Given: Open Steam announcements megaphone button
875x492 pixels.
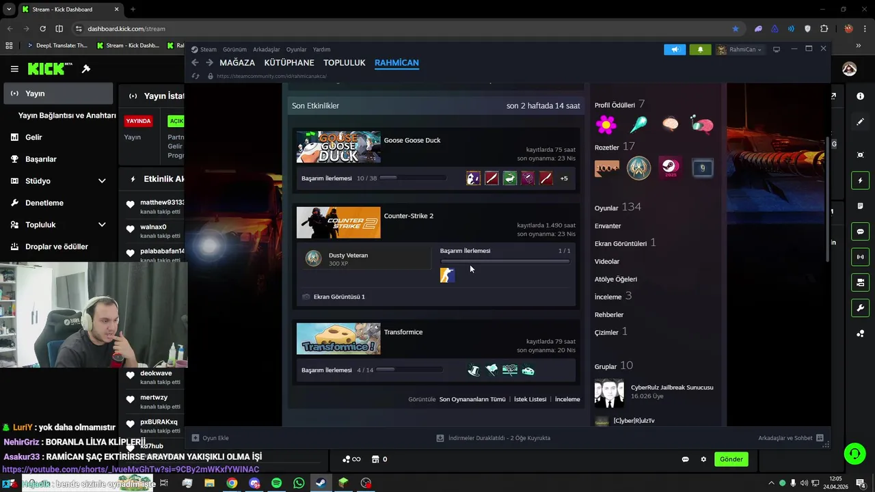Looking at the screenshot, I should tap(674, 49).
